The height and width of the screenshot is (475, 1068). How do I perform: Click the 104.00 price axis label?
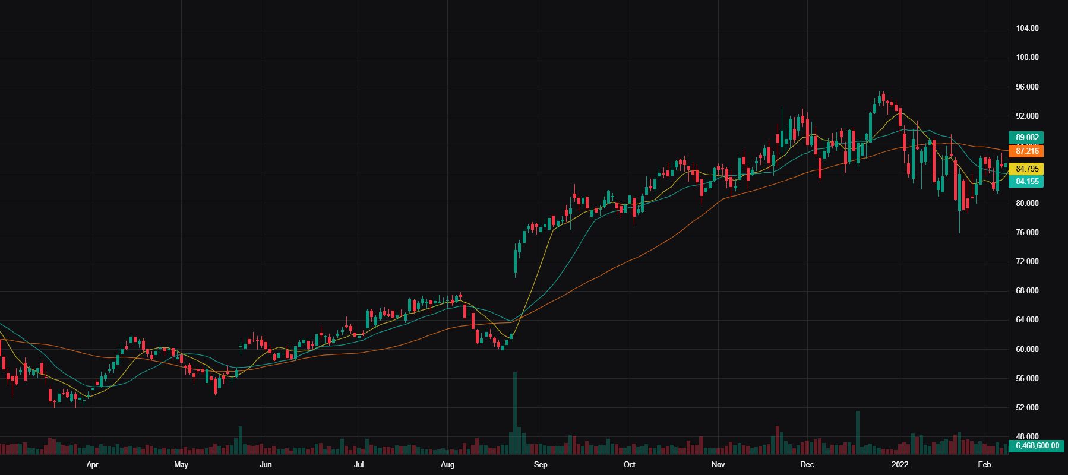click(1027, 28)
